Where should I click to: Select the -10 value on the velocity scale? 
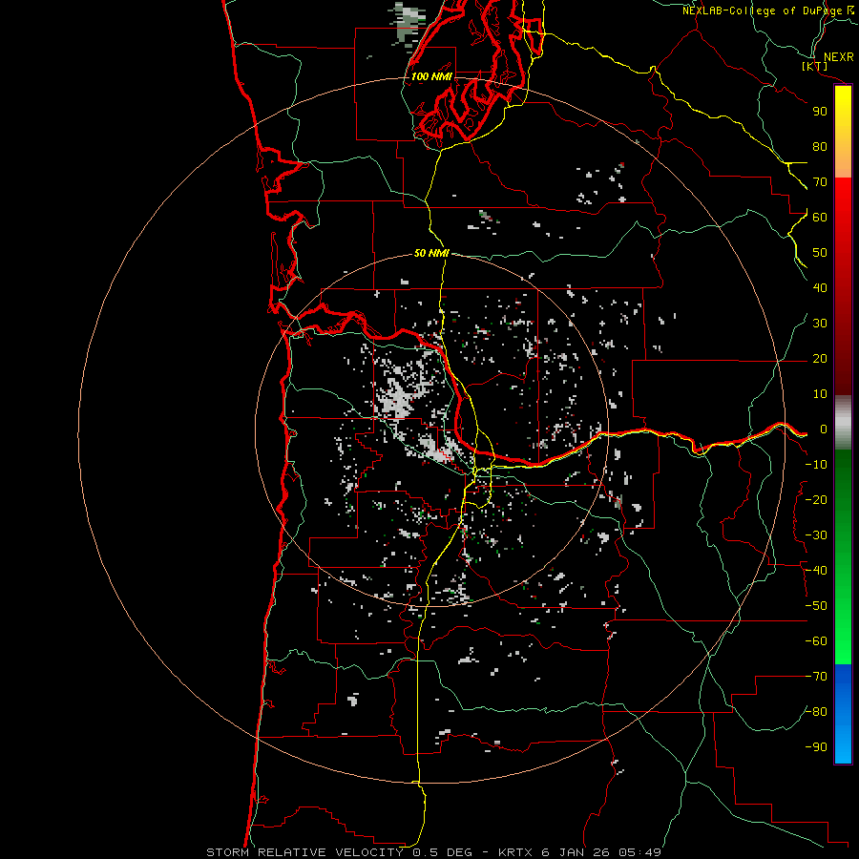[816, 465]
